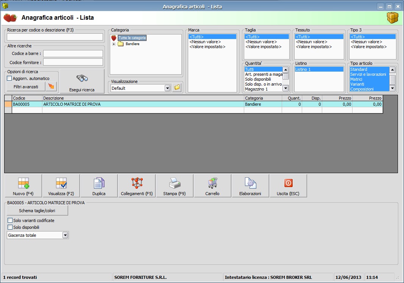The image size is (404, 283).
Task: Select Composizioni in Tipo articolo
Action: [x=369, y=89]
